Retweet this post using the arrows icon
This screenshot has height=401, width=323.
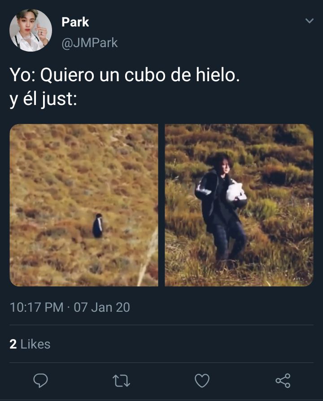pos(121,380)
